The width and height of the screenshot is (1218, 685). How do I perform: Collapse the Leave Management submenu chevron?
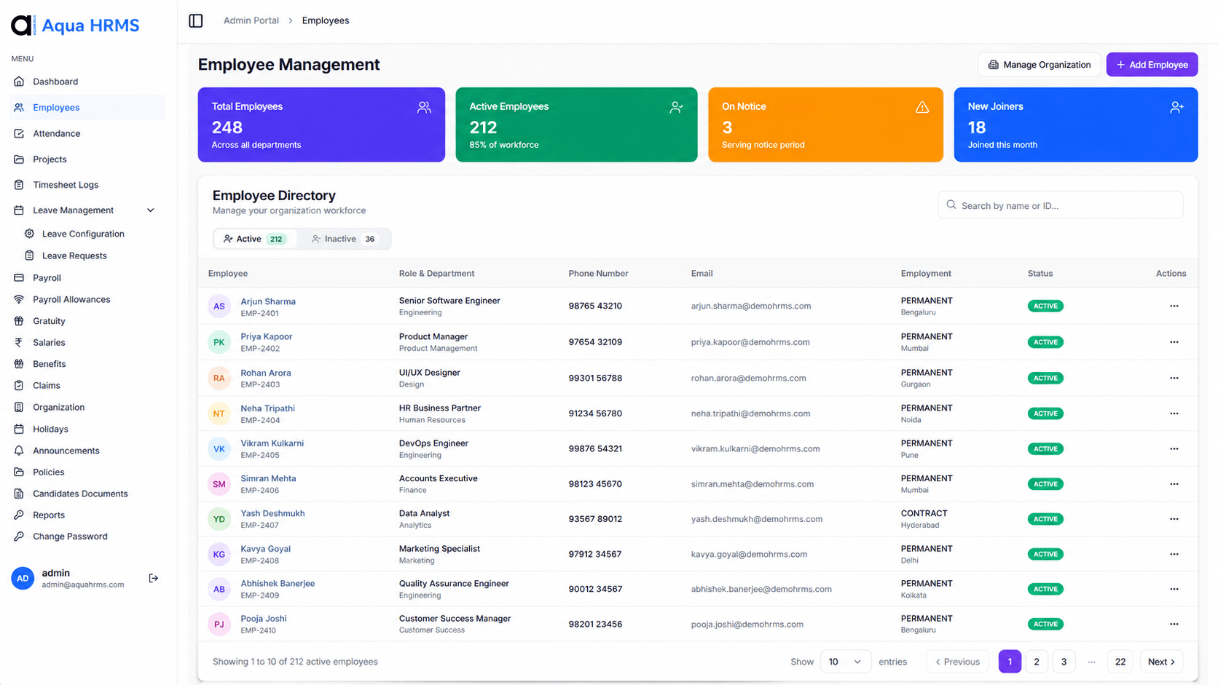(151, 210)
